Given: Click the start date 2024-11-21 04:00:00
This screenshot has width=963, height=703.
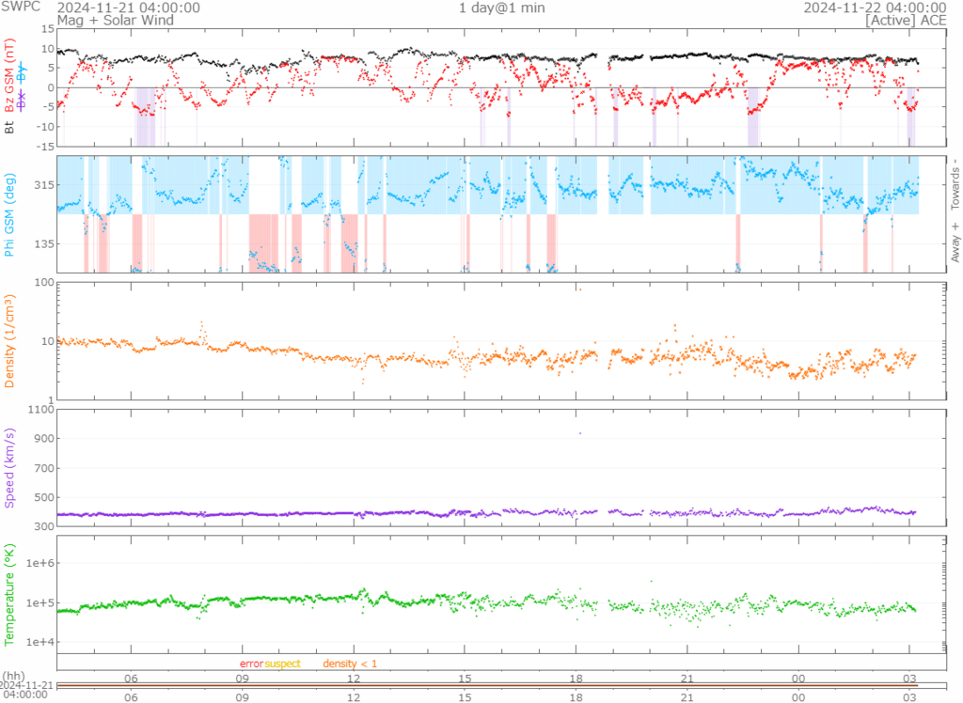Looking at the screenshot, I should [129, 8].
